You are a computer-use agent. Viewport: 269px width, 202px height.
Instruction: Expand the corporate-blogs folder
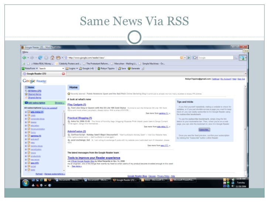[x=26, y=119]
